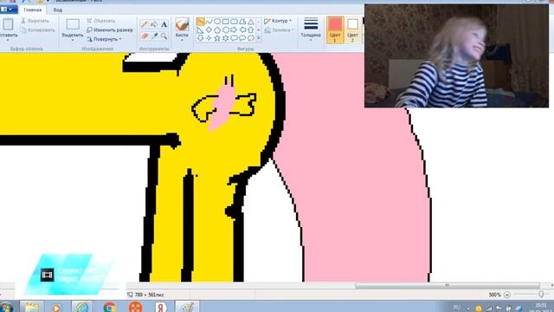Choose the Cloud callout shape
The height and width of the screenshot is (312, 554).
251,38
